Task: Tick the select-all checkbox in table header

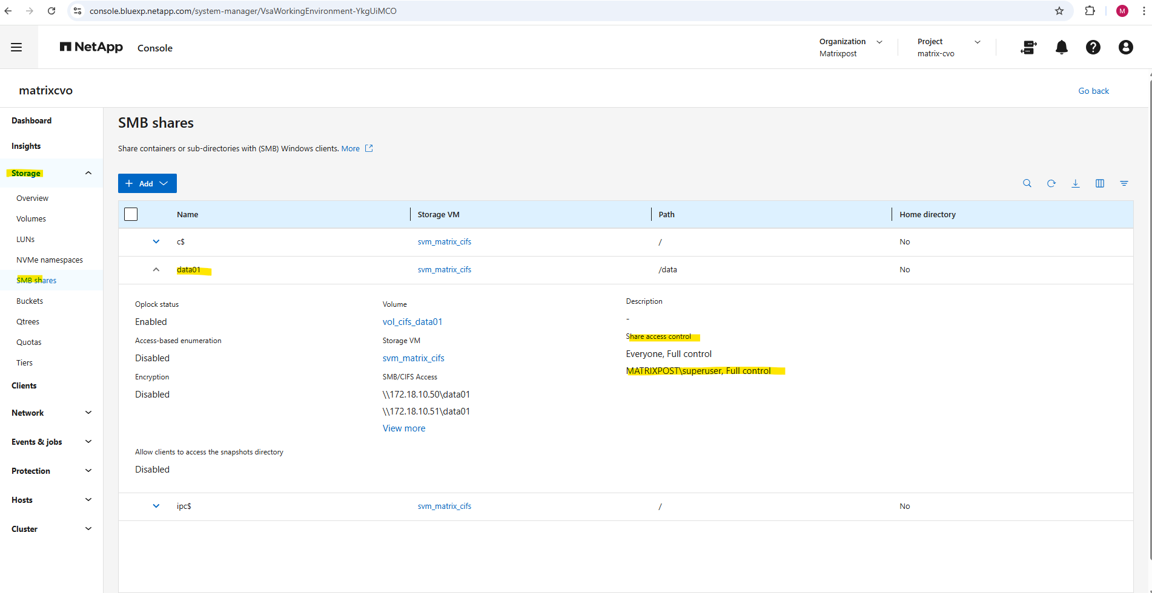Action: (131, 214)
